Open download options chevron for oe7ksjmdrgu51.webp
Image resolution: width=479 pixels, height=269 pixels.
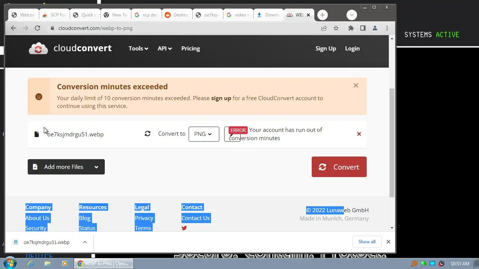pos(85,242)
